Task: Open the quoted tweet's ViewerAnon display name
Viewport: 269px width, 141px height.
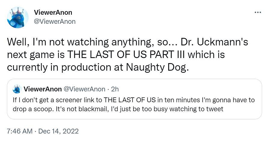Action: (x=42, y=89)
